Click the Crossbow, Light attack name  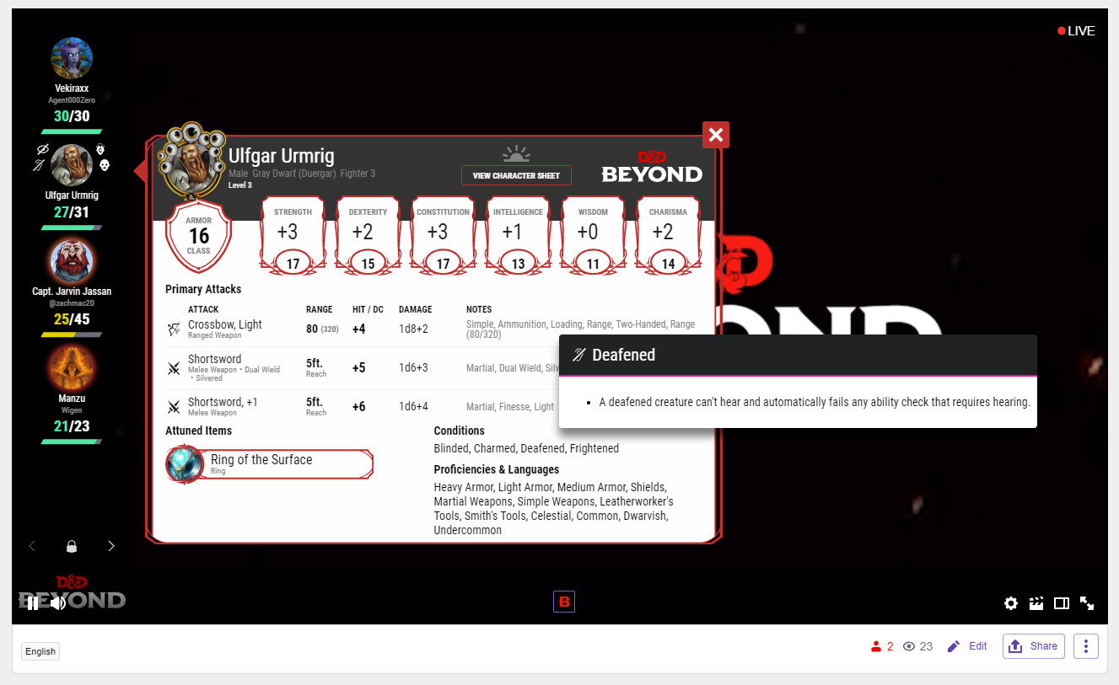pyautogui.click(x=225, y=324)
